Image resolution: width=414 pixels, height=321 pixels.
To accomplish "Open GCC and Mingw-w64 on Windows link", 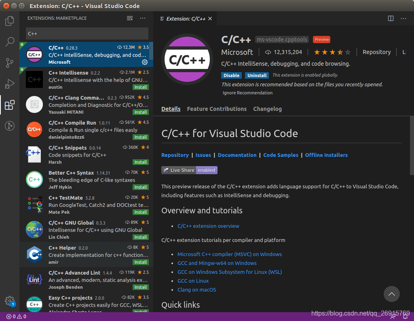I will coord(217,263).
